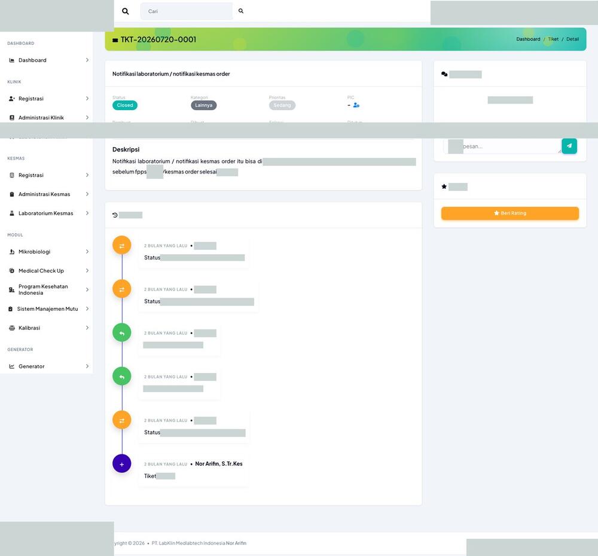Expand Mikrobiologi chevron
The width and height of the screenshot is (598, 556).
coord(87,252)
